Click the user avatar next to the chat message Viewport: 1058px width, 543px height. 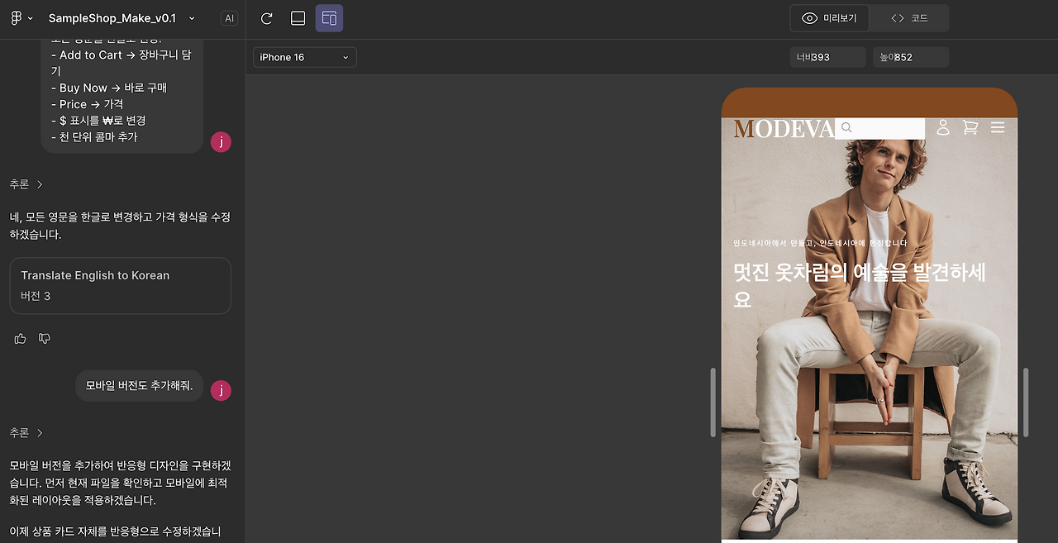tap(221, 389)
